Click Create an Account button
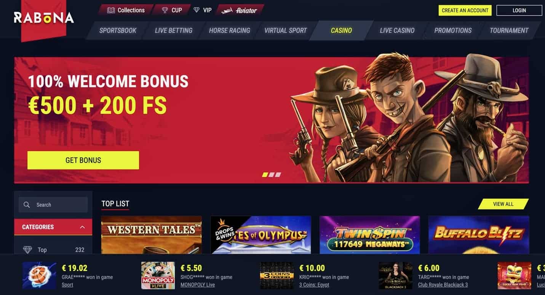Viewport: 545px width, 295px height. [465, 10]
